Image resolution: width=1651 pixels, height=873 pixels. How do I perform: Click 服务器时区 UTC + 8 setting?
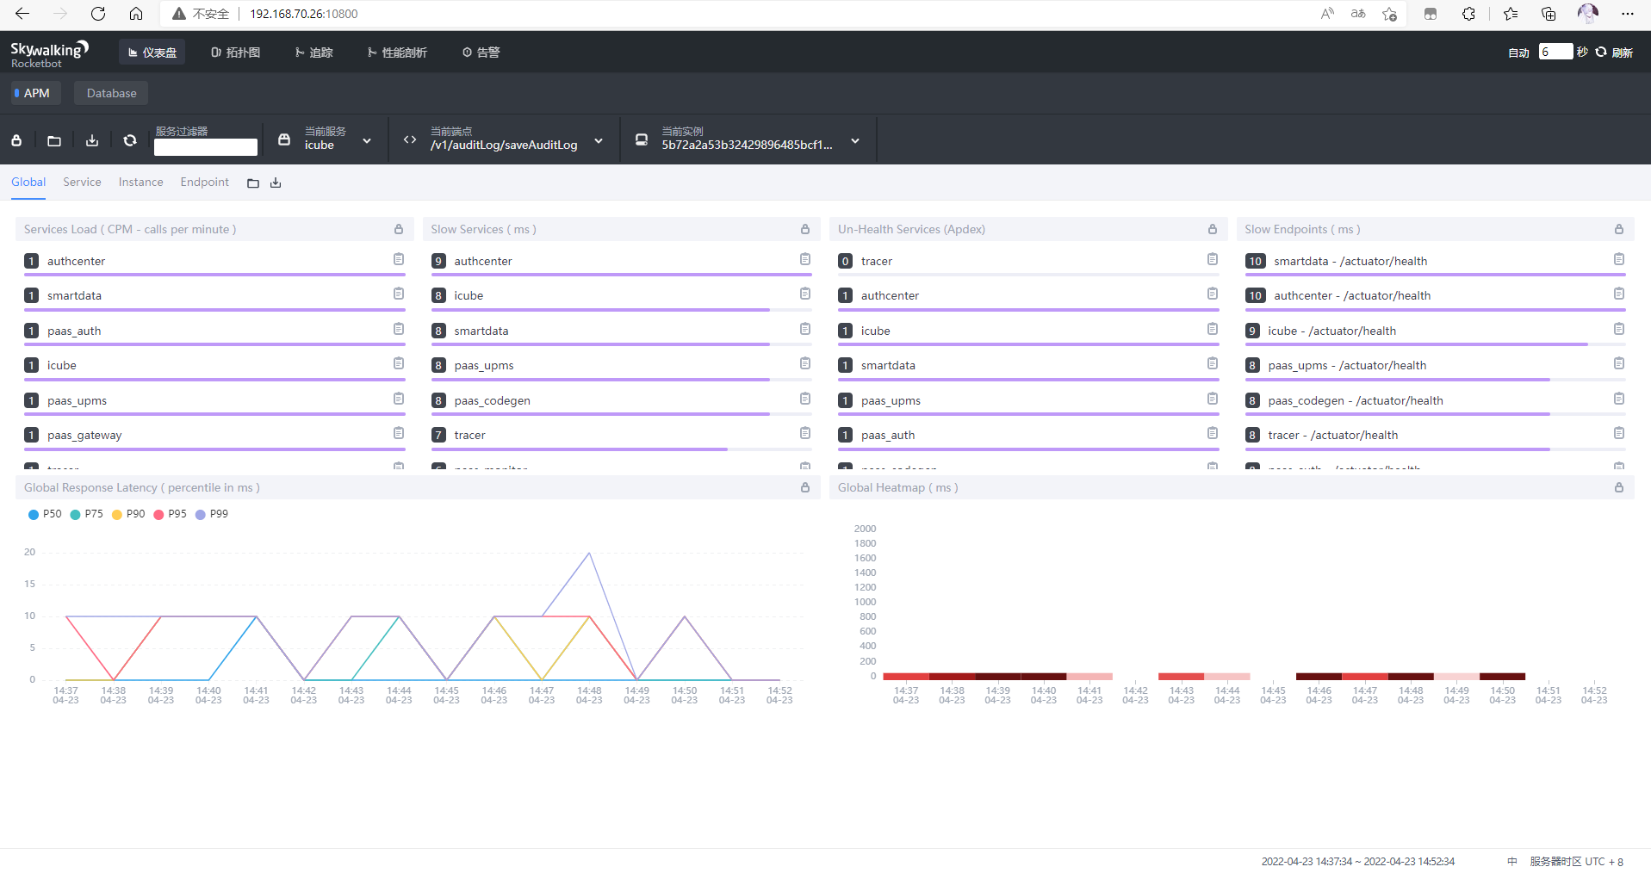[x=1577, y=862]
